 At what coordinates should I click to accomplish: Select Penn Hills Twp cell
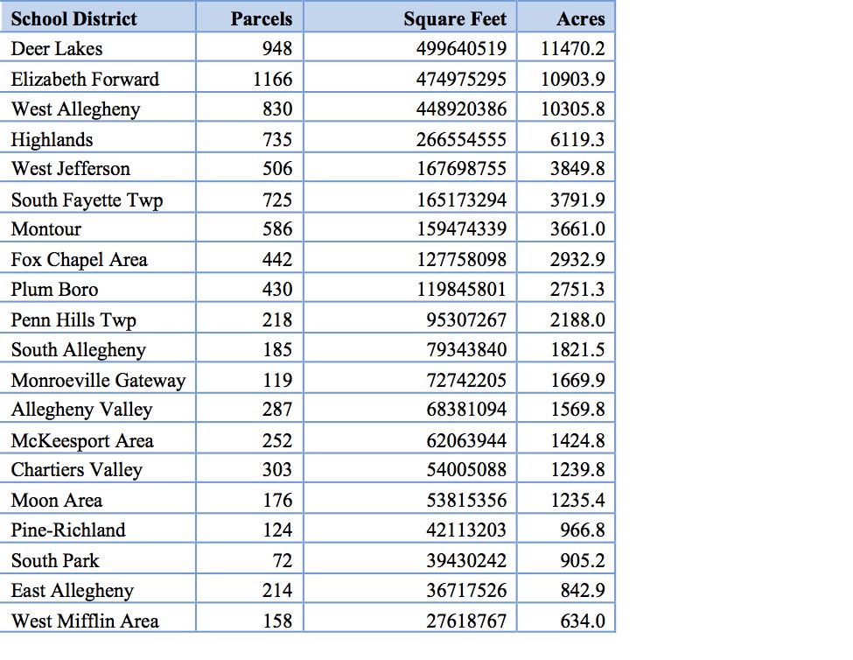73,320
